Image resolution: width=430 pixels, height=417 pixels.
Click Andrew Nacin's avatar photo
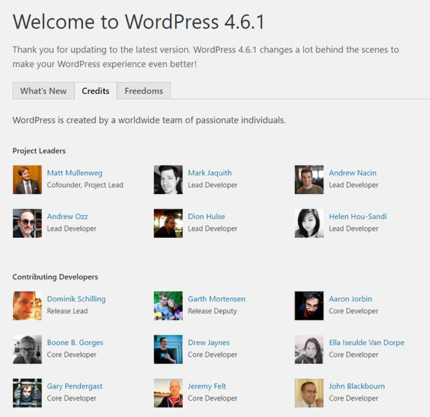(x=309, y=180)
